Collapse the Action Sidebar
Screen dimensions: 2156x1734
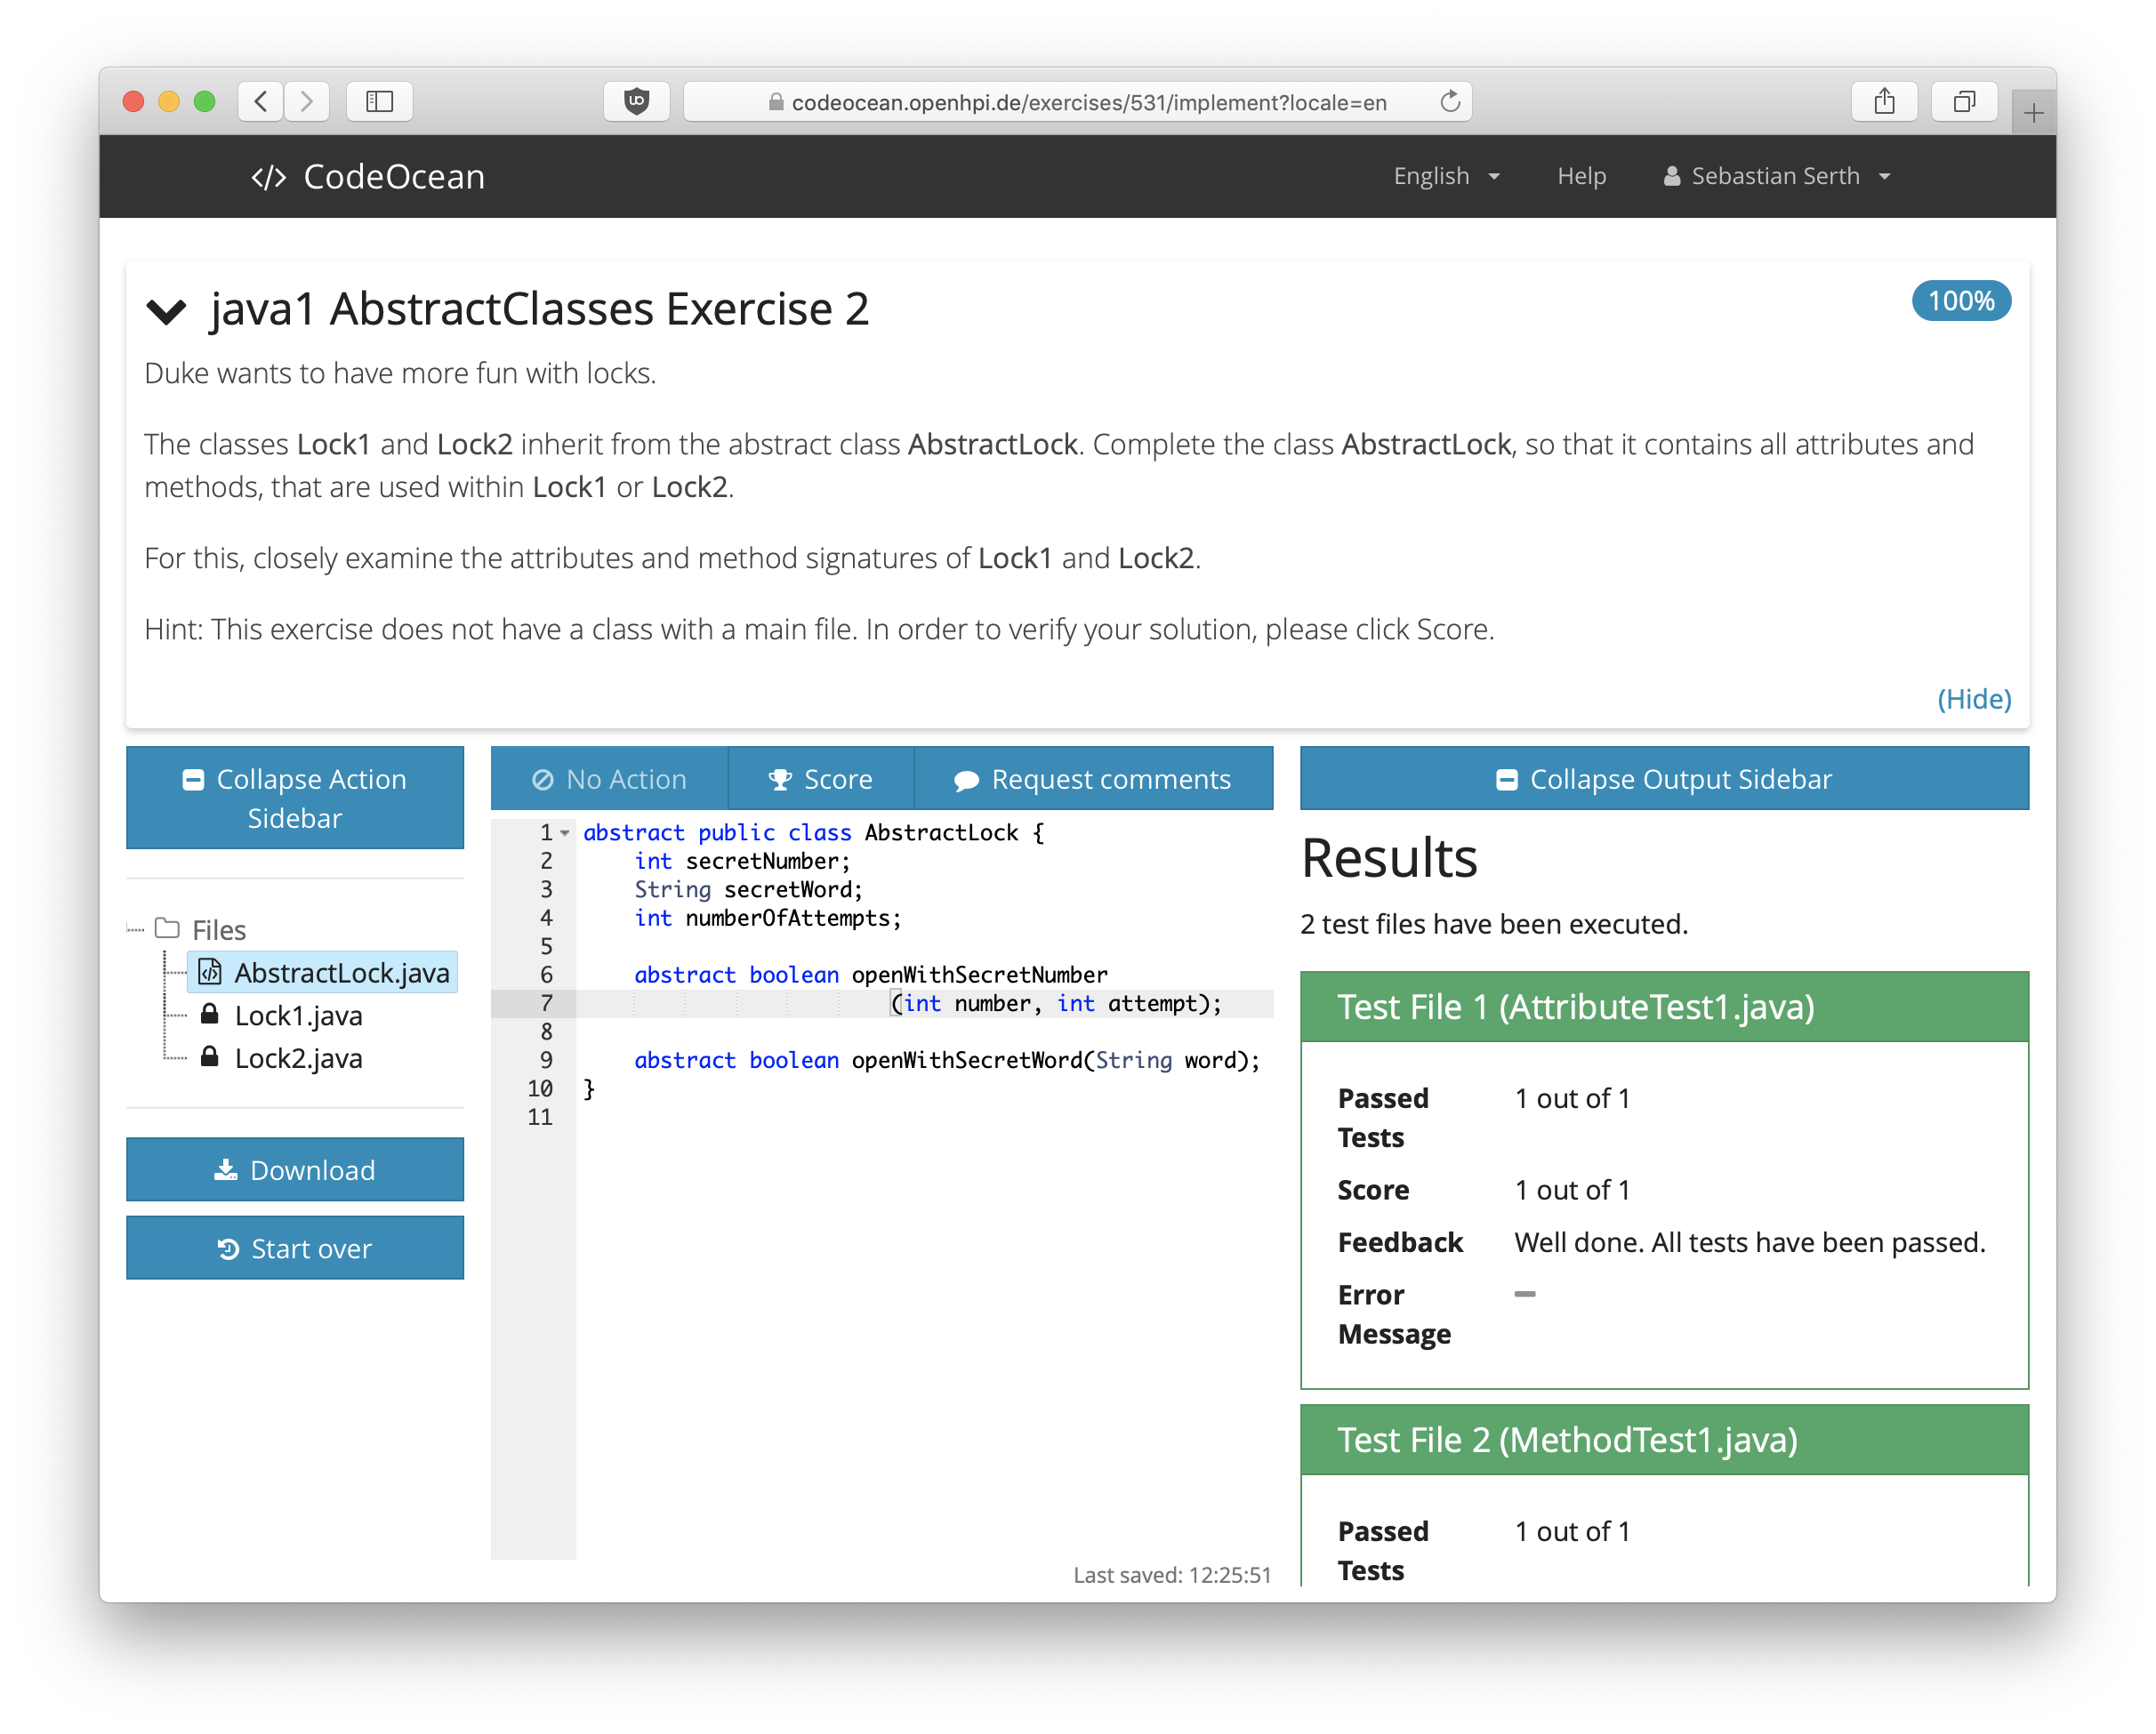[295, 798]
